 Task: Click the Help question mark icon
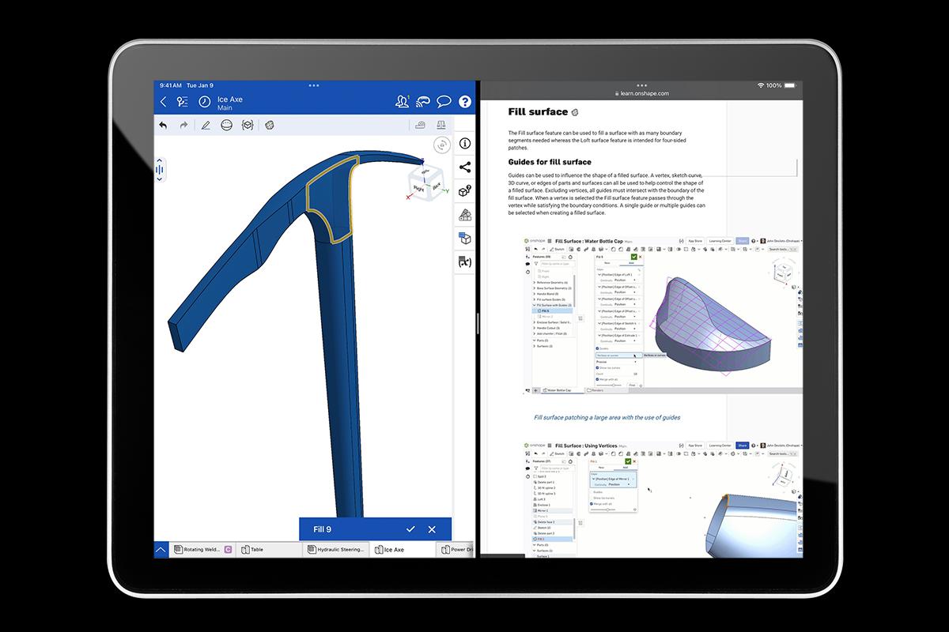click(465, 101)
